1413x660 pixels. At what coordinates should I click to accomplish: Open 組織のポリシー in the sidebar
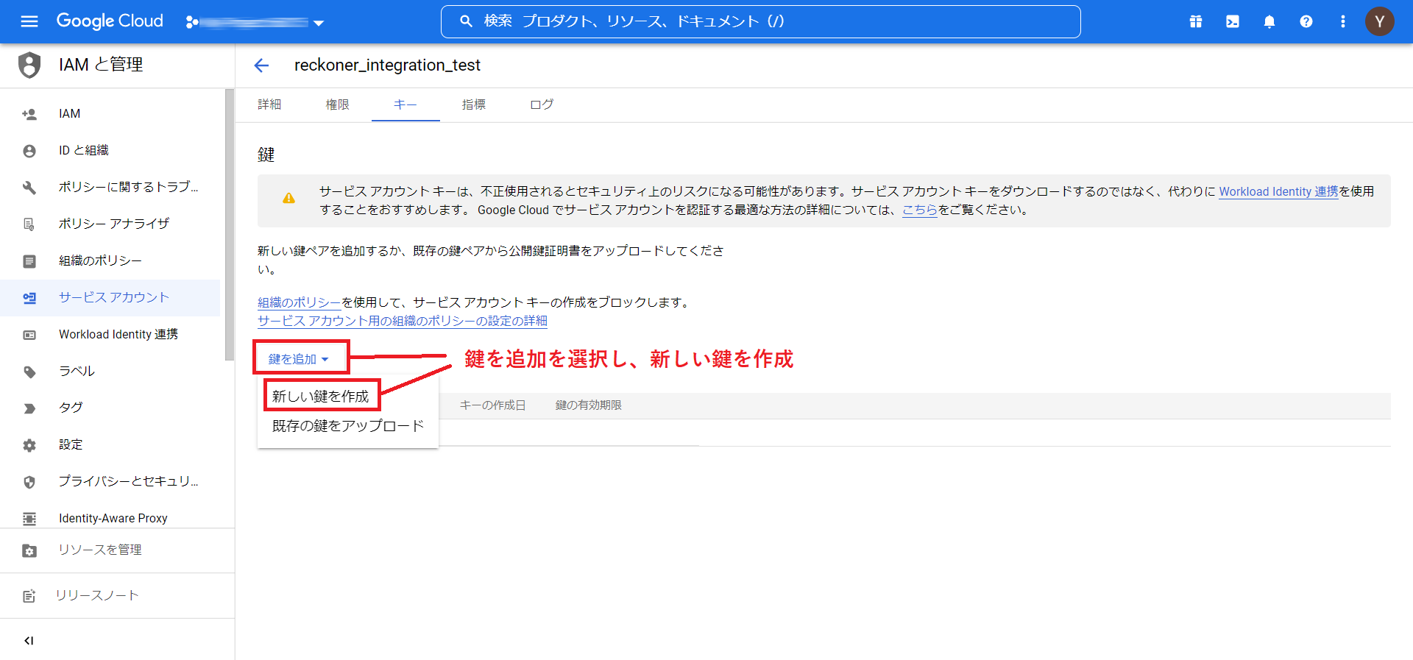110,261
